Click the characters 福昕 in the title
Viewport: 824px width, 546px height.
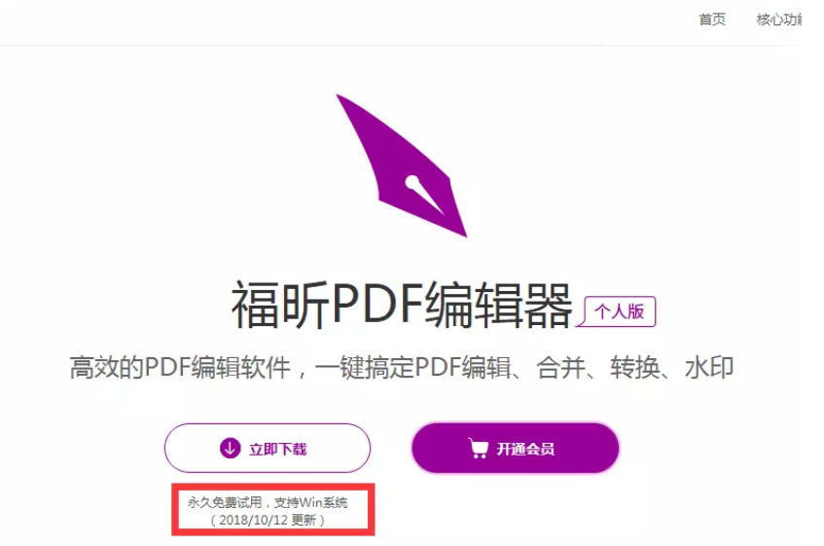pos(280,305)
